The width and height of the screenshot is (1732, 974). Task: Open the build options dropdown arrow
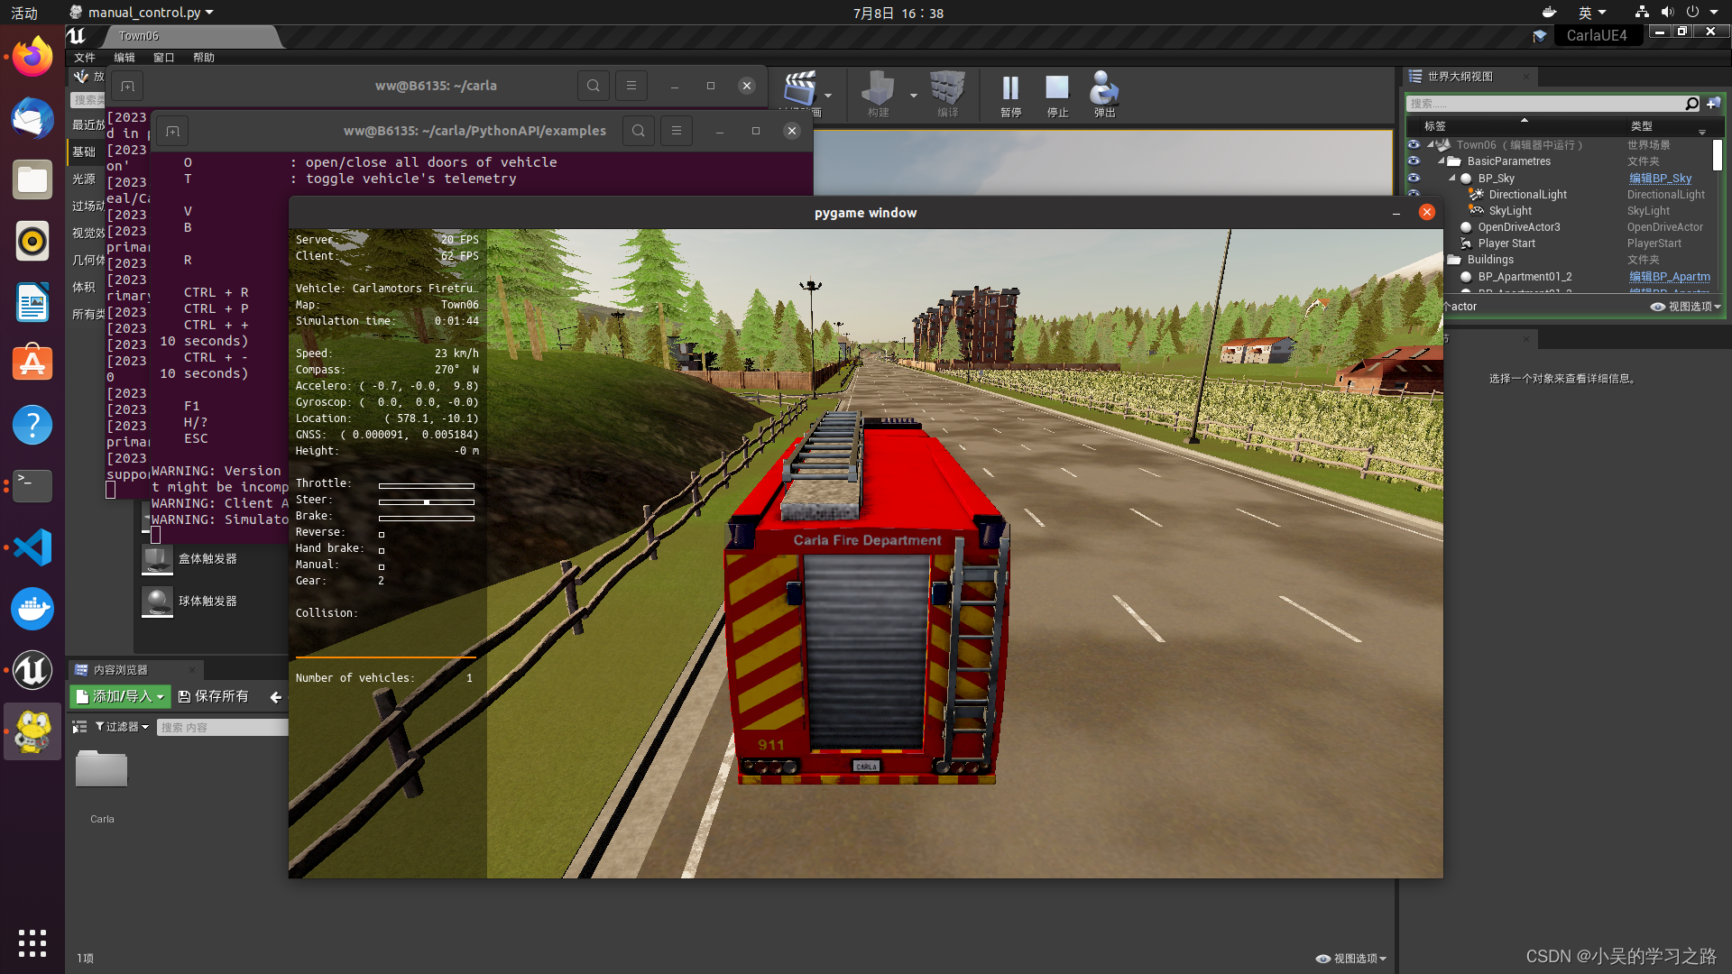point(913,96)
